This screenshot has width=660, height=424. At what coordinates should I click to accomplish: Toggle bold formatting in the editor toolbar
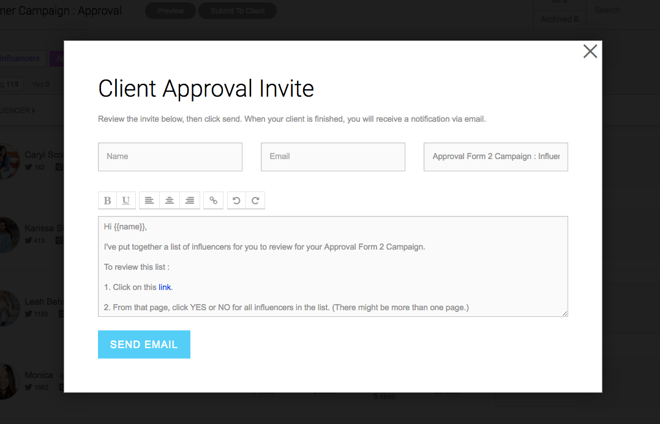107,201
